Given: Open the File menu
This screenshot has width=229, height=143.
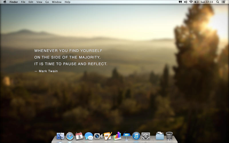Looking at the screenshot, I should [x=23, y=2].
